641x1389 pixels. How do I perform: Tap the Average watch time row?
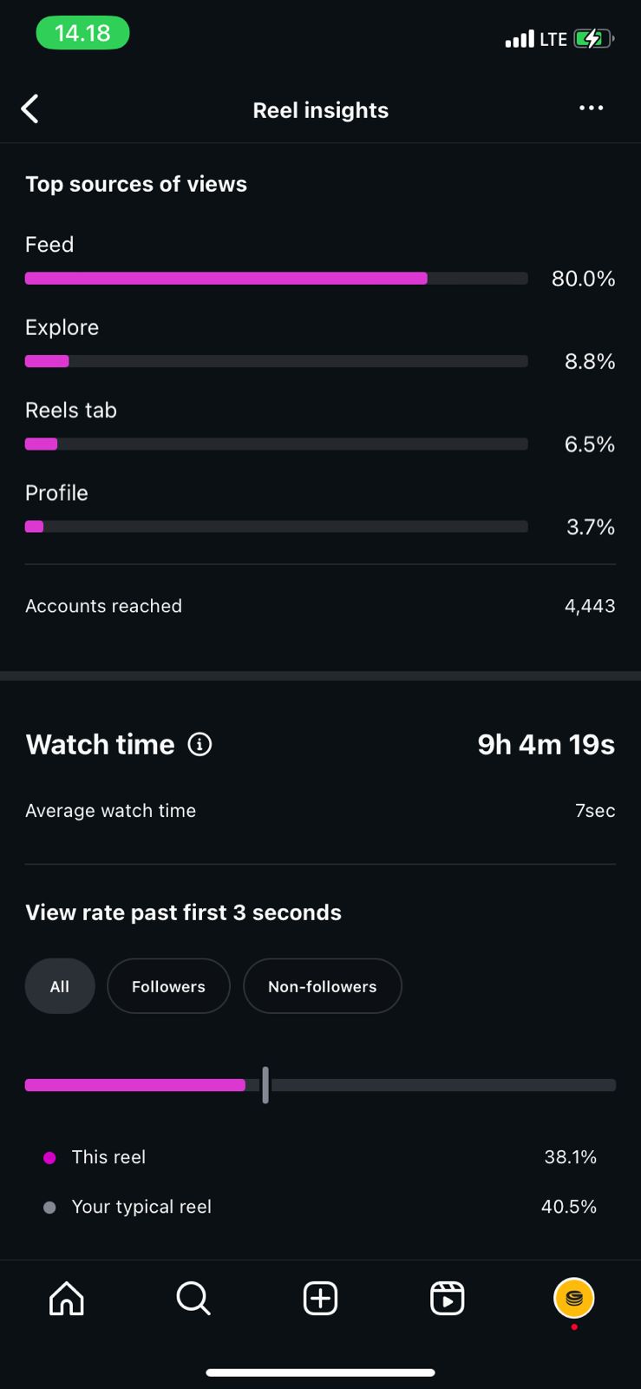(x=320, y=811)
